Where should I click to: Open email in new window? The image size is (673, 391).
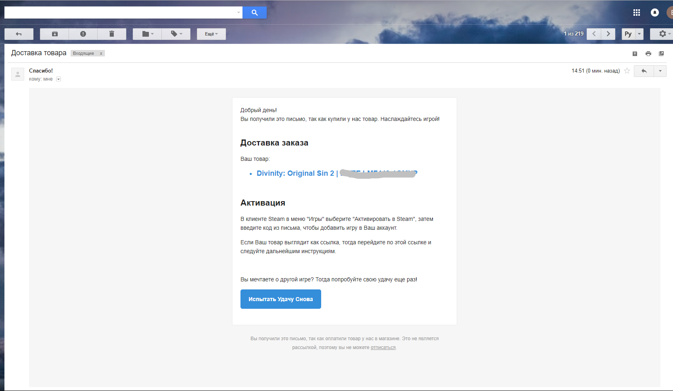tap(661, 54)
